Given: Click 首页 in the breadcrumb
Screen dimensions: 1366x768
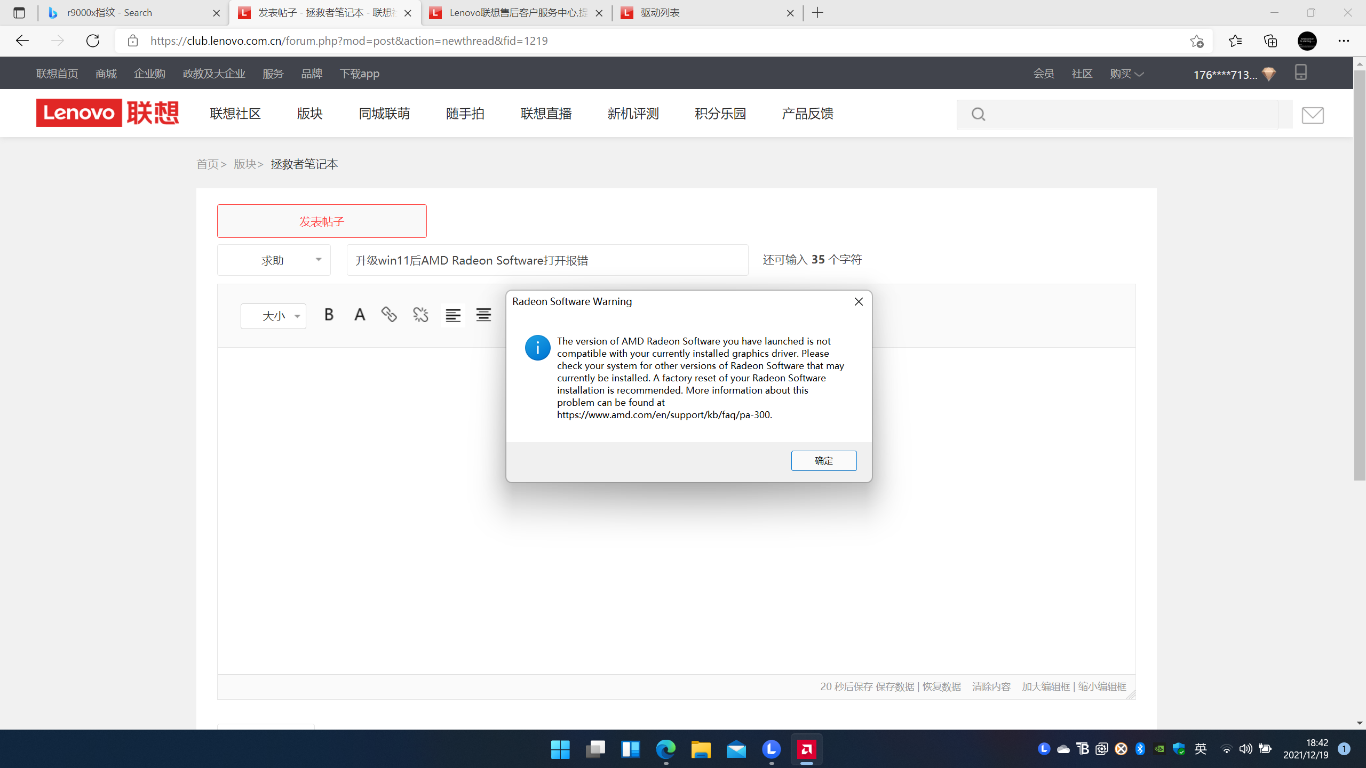Looking at the screenshot, I should [208, 164].
